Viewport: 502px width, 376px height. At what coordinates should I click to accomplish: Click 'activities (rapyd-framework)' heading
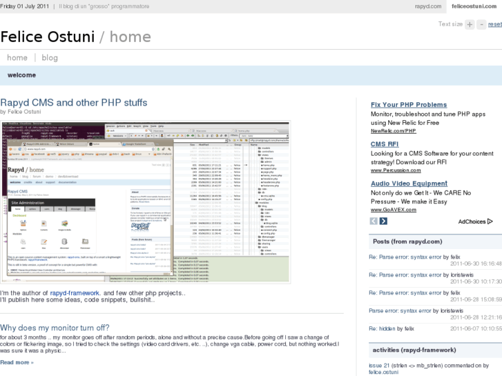click(414, 350)
